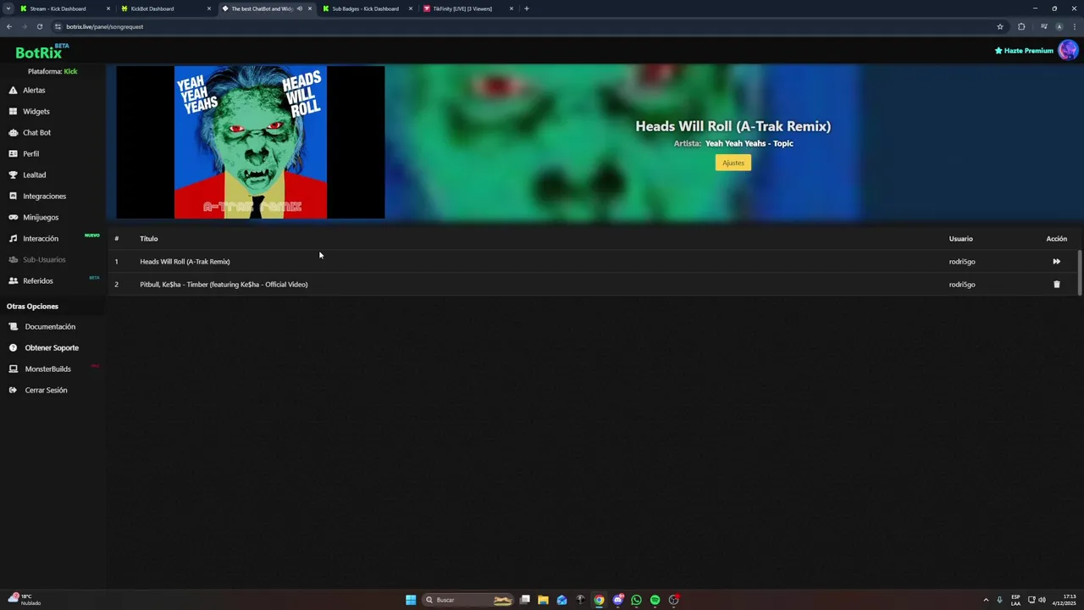Image resolution: width=1084 pixels, height=610 pixels.
Task: Open the browser media controls icon
Action: pos(1043,26)
